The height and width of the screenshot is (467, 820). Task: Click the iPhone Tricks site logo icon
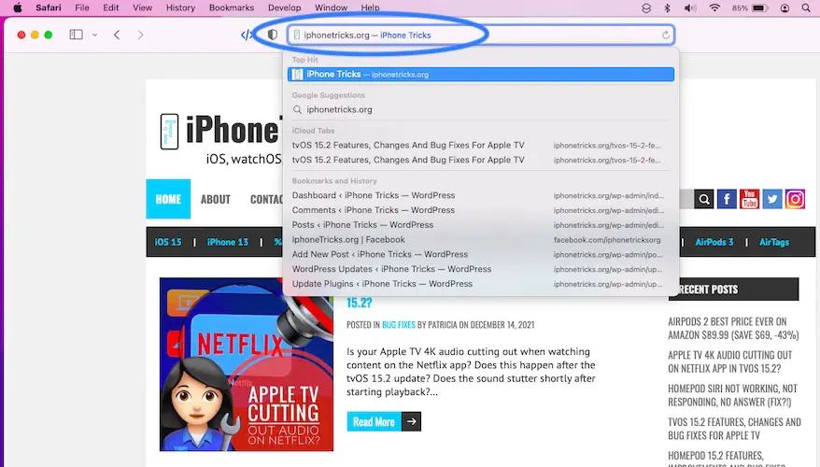(169, 132)
